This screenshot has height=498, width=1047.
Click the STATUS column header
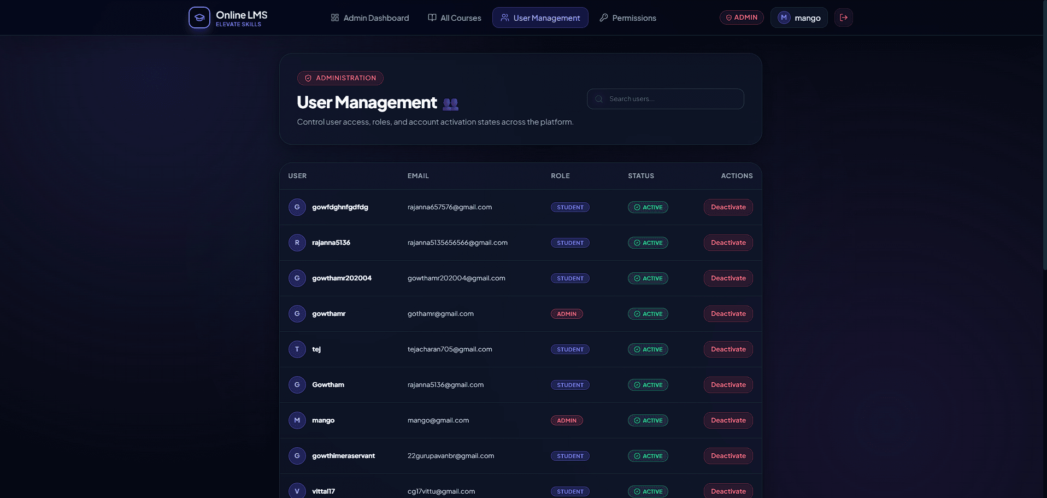[641, 176]
